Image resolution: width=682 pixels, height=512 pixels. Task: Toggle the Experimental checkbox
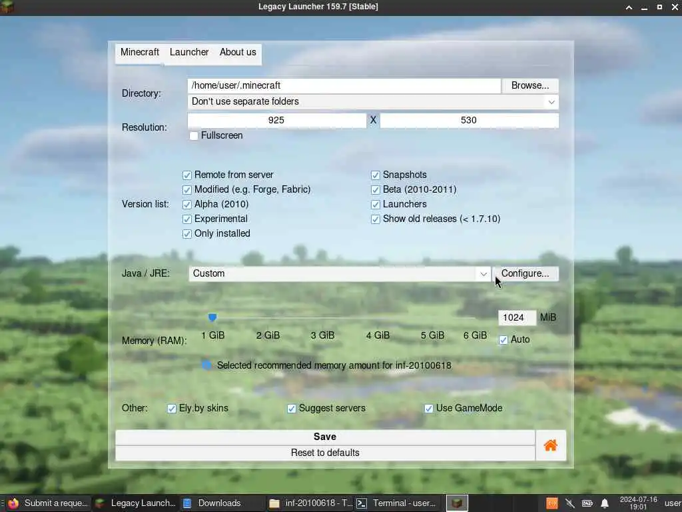click(x=187, y=219)
